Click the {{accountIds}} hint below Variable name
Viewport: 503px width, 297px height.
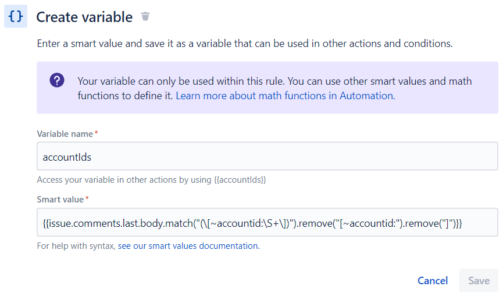tap(240, 180)
